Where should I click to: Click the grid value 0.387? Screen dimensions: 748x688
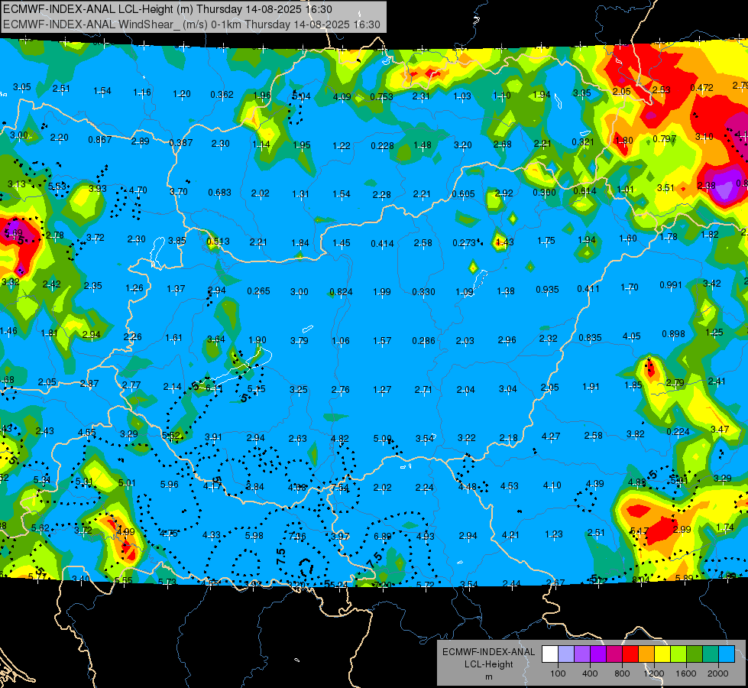click(181, 142)
